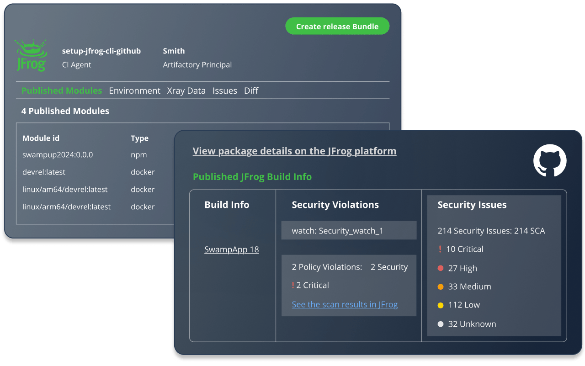The width and height of the screenshot is (585, 366).
Task: Click the 32 Unknown count
Action: [472, 324]
